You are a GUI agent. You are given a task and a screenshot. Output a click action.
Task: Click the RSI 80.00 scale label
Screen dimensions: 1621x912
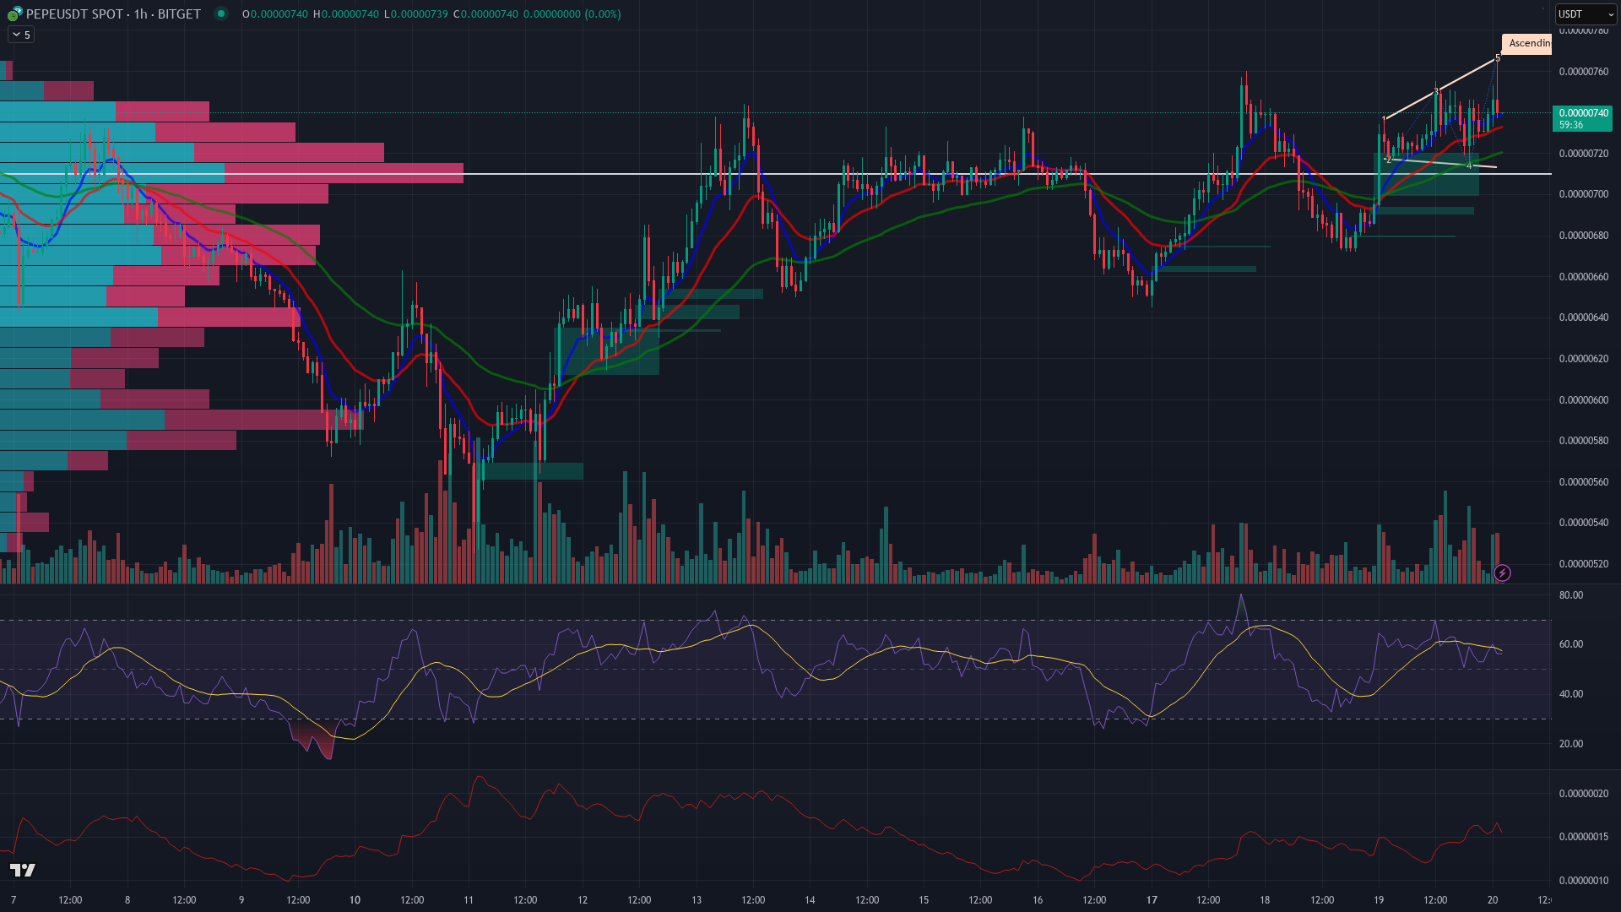pyautogui.click(x=1570, y=595)
